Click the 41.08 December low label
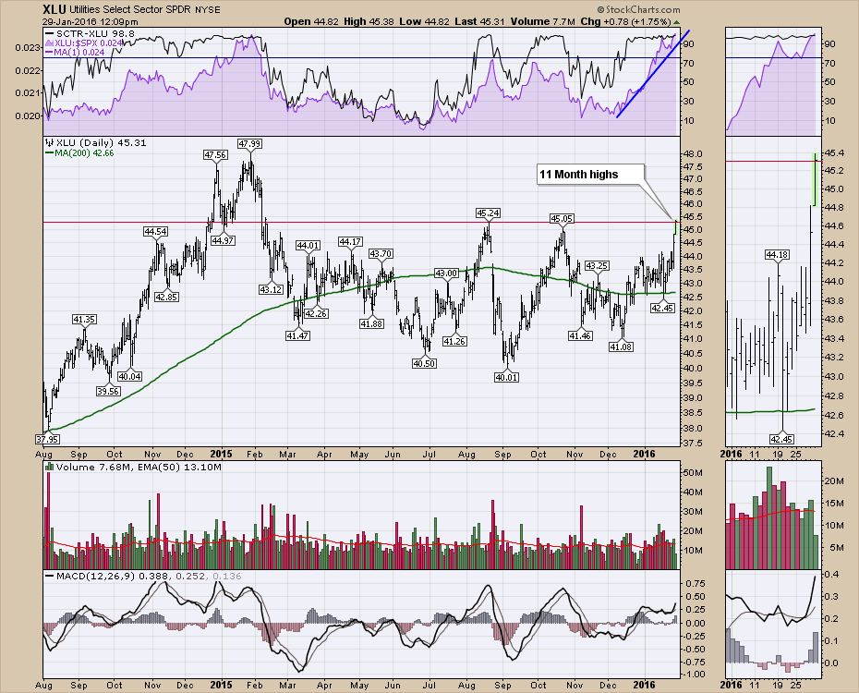Image resolution: width=859 pixels, height=693 pixels. coord(621,346)
